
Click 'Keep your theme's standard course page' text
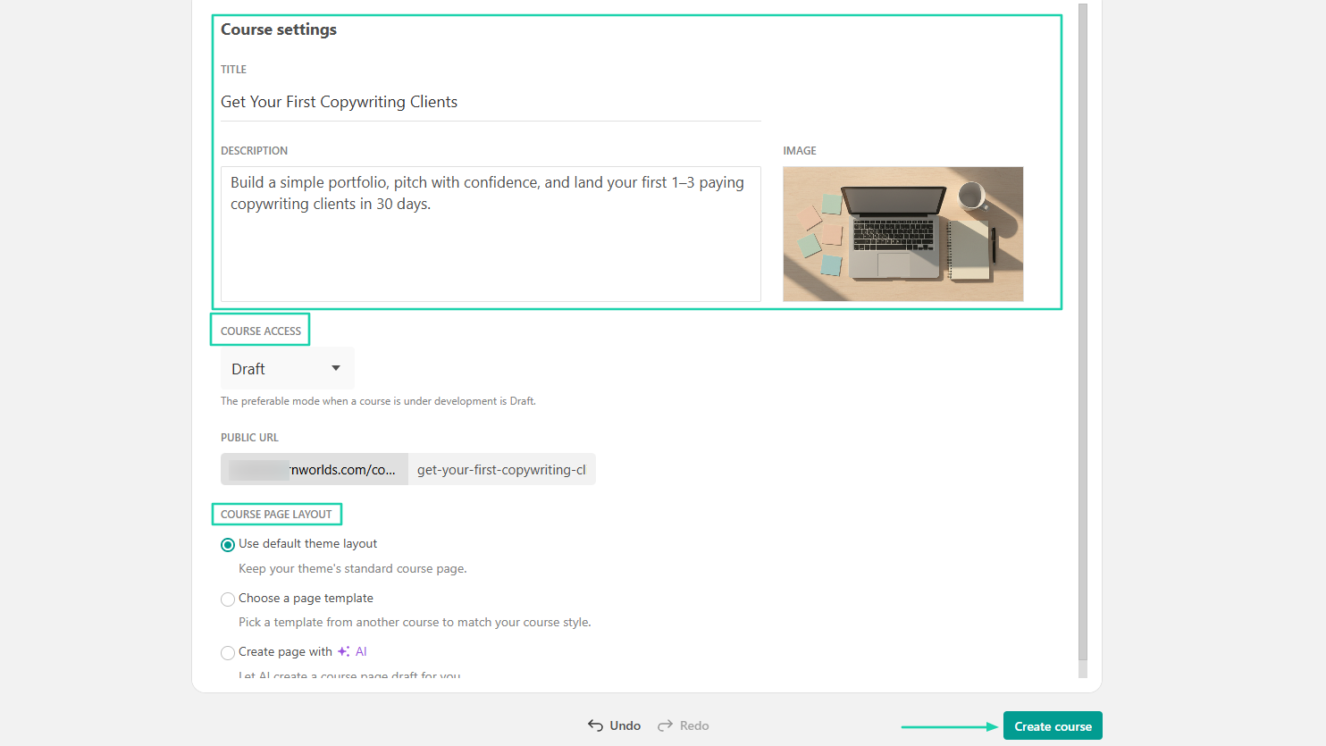pos(352,568)
